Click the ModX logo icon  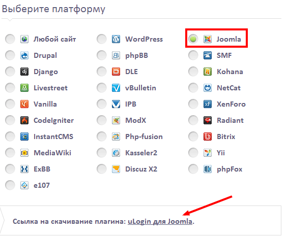116,120
